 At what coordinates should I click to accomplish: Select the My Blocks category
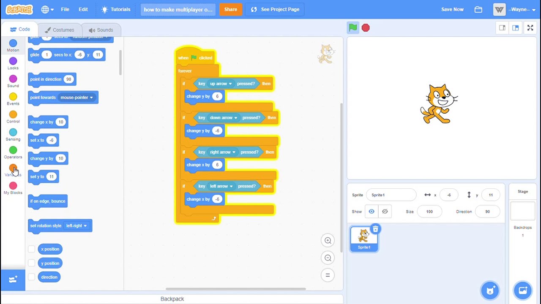13,188
